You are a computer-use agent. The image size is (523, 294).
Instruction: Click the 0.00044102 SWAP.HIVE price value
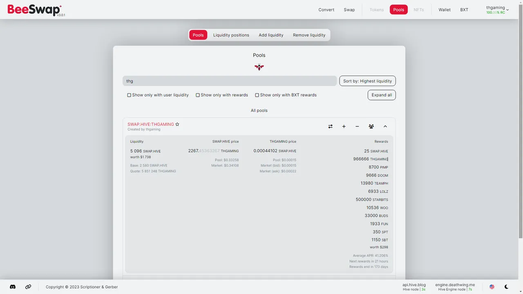pos(275,151)
